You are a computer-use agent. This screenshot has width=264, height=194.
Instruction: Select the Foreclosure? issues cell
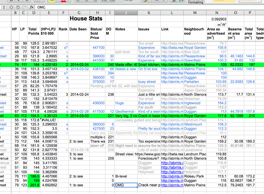click(149, 158)
